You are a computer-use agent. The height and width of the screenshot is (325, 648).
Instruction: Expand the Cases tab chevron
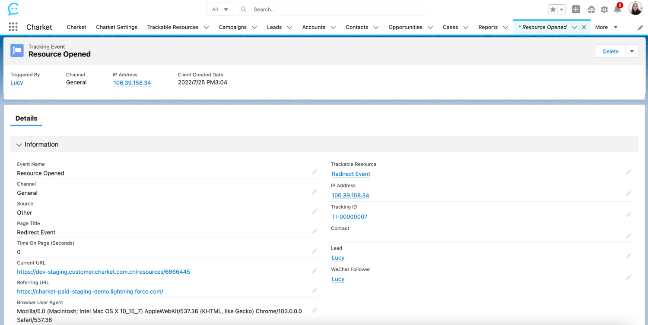[466, 27]
